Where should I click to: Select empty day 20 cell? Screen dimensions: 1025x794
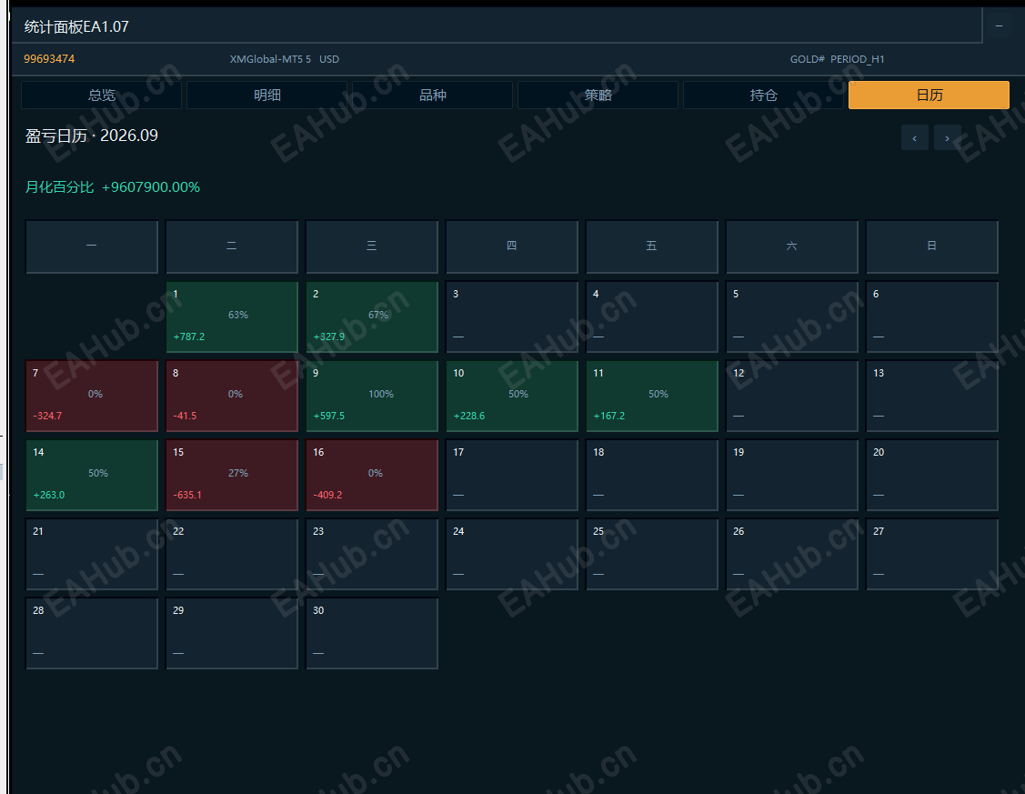pos(932,475)
